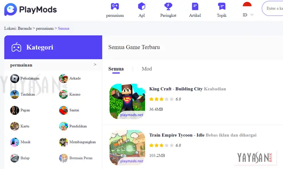Click Train Empire Tycoon star rating
The width and height of the screenshot is (283, 169).
coord(161,145)
